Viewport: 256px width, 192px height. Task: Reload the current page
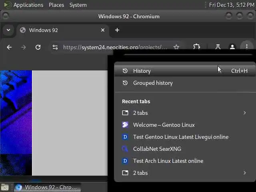(38, 47)
